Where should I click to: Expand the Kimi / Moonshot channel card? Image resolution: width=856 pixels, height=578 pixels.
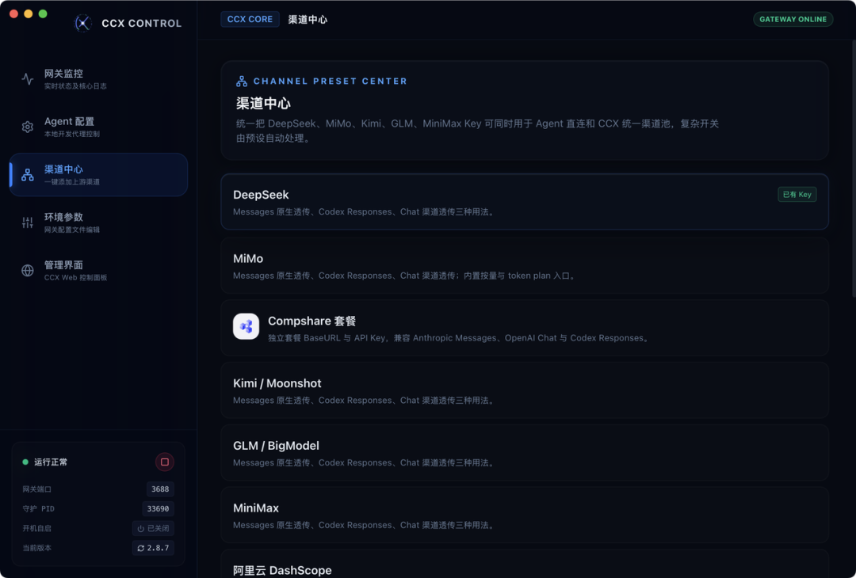pos(525,390)
